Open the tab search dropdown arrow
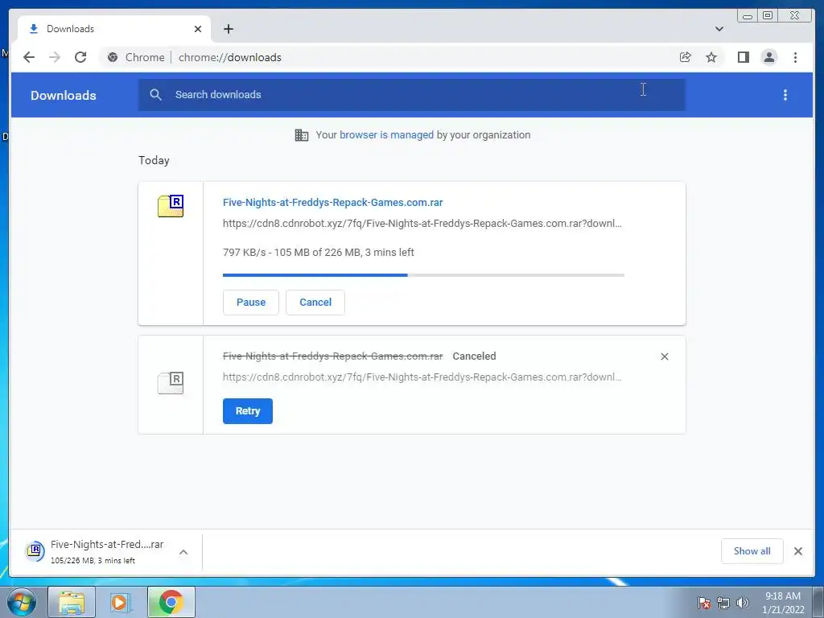The width and height of the screenshot is (824, 618). tap(719, 29)
